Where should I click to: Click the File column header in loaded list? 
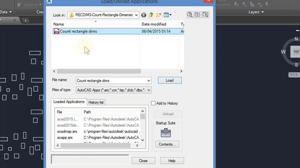pyautogui.click(x=68, y=112)
